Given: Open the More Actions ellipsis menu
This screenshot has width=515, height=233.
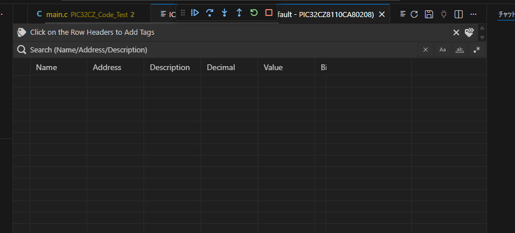Looking at the screenshot, I should (x=473, y=14).
